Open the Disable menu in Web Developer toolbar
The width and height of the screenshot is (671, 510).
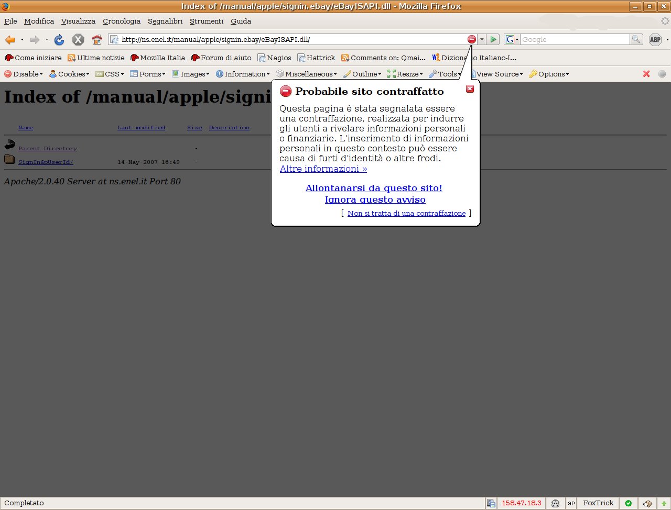click(x=24, y=74)
